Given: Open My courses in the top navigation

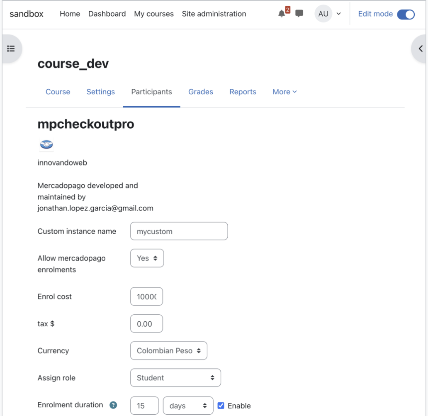Looking at the screenshot, I should tap(154, 14).
